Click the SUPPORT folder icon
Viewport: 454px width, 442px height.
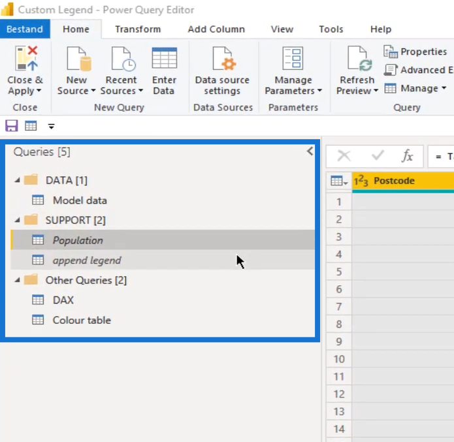(x=31, y=220)
